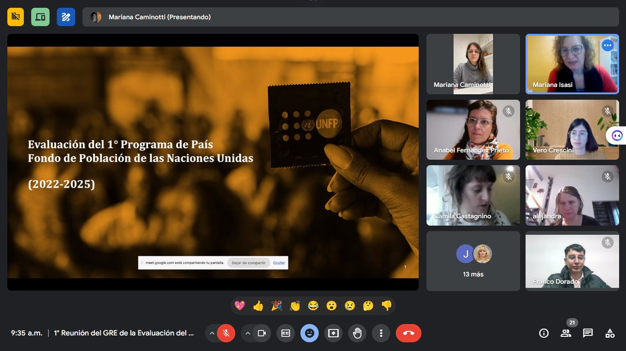This screenshot has height=351, width=626.
Task: Select Mariana Isasi video tile
Action: tap(572, 64)
